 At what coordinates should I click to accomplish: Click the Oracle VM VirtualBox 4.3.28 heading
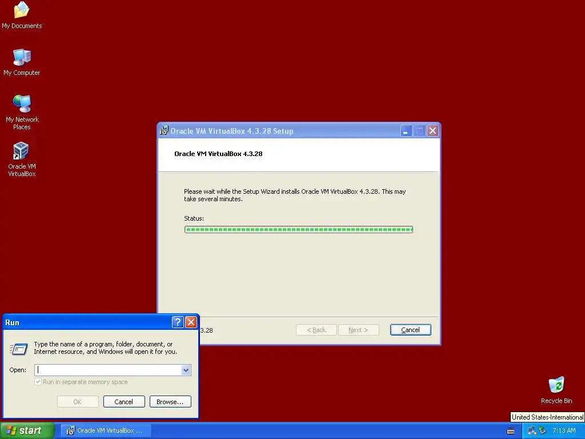pos(218,153)
